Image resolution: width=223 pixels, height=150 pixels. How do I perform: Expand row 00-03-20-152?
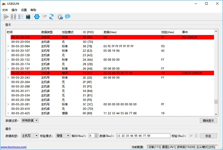pyautogui.click(x=8, y=60)
